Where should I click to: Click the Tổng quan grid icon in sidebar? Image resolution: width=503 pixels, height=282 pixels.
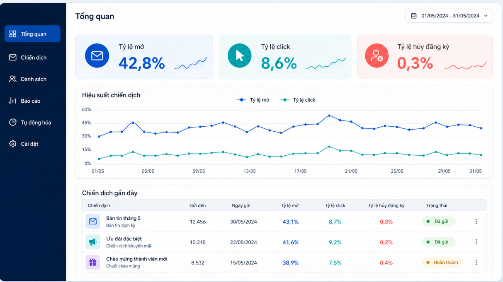tap(13, 34)
